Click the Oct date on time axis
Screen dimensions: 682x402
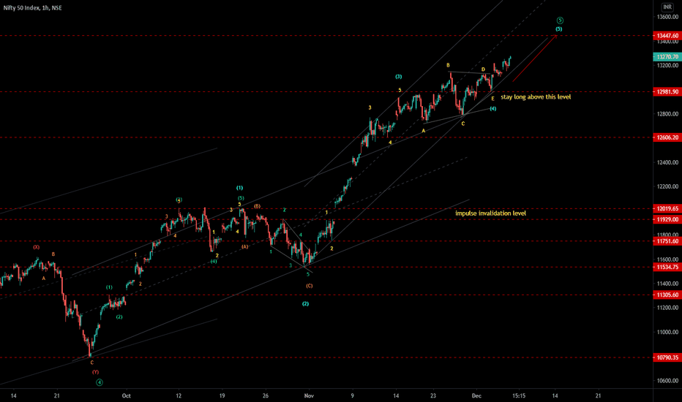126,396
